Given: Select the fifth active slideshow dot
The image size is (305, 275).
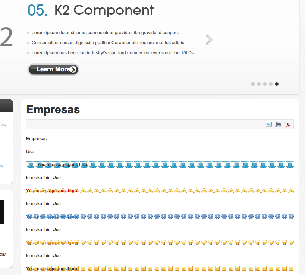Looking at the screenshot, I should click(277, 84).
